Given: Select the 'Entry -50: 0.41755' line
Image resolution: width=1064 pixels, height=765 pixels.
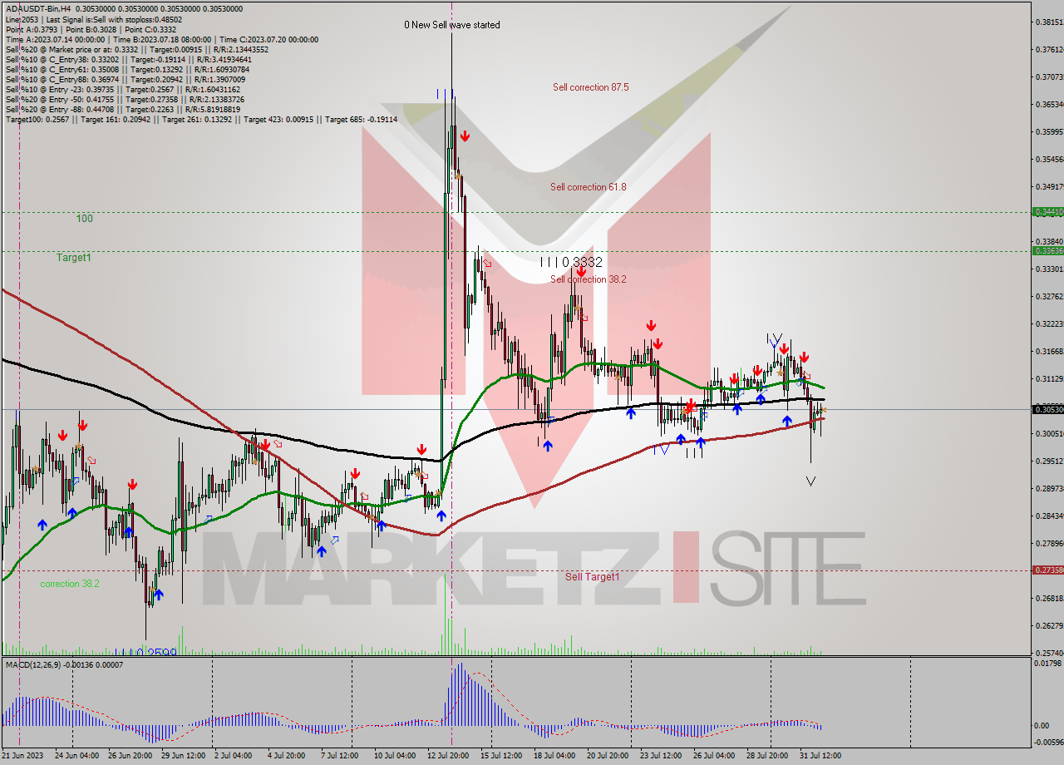Looking at the screenshot, I should [125, 99].
